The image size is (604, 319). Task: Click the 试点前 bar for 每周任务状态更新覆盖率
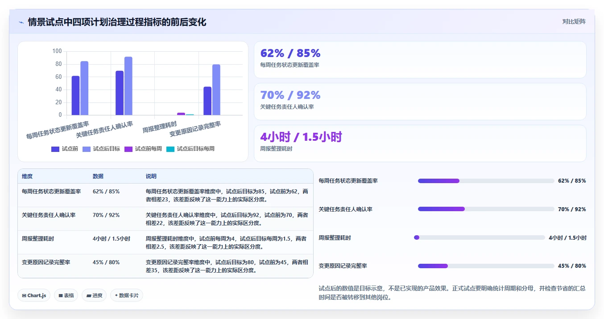click(x=75, y=95)
